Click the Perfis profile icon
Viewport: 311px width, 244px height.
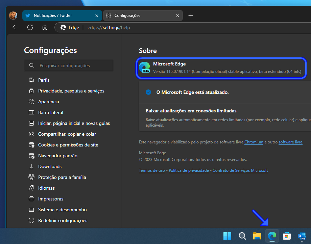pos(31,80)
